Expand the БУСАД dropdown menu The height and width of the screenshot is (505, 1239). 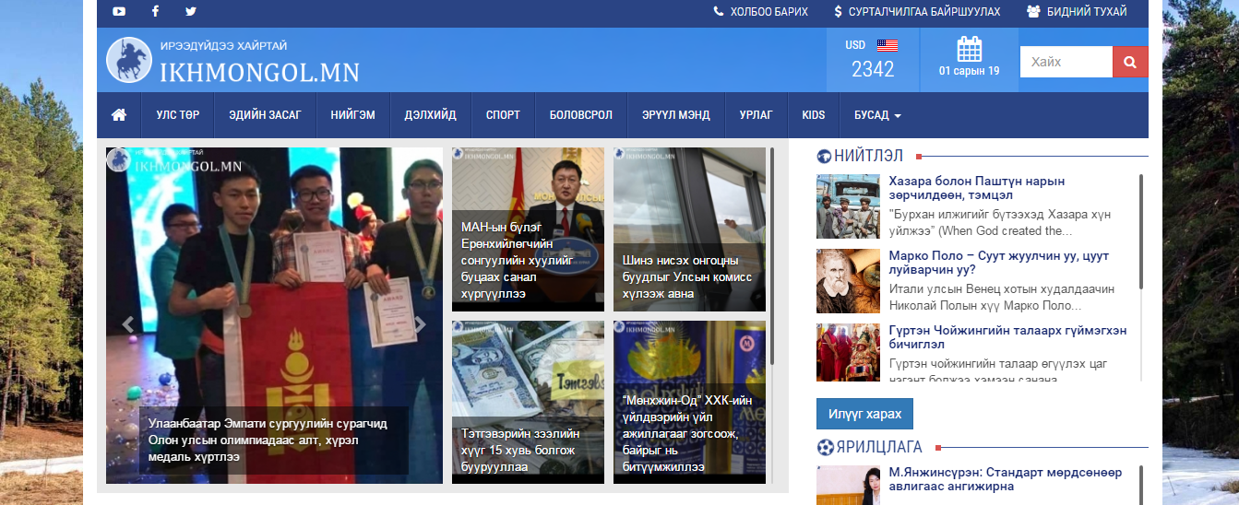[876, 115]
